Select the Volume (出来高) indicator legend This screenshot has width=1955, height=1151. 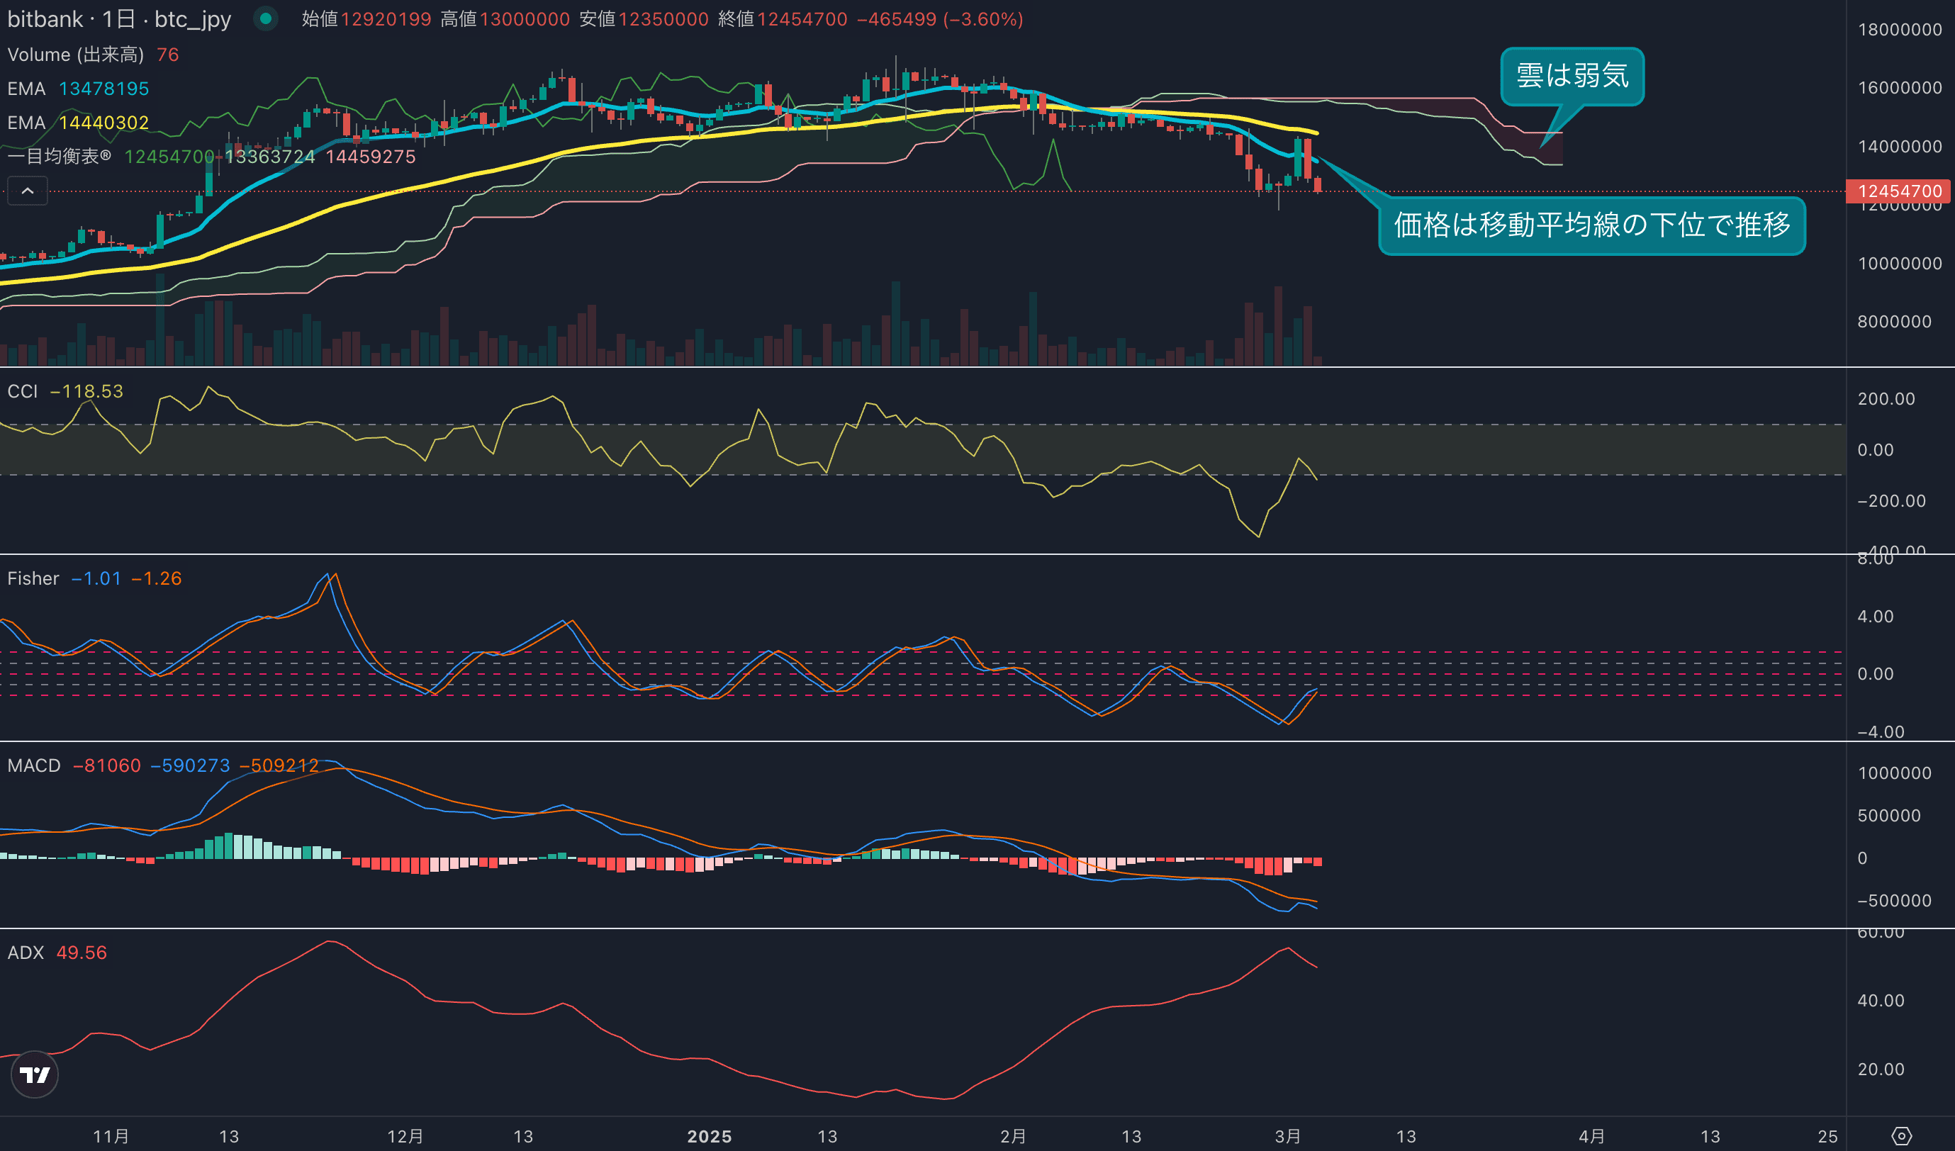(x=75, y=55)
